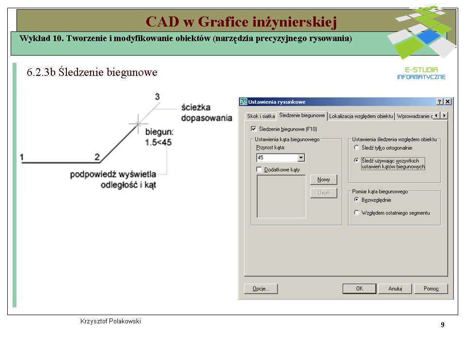Click the AutoCAD icon in dialog title bar

tap(243, 102)
